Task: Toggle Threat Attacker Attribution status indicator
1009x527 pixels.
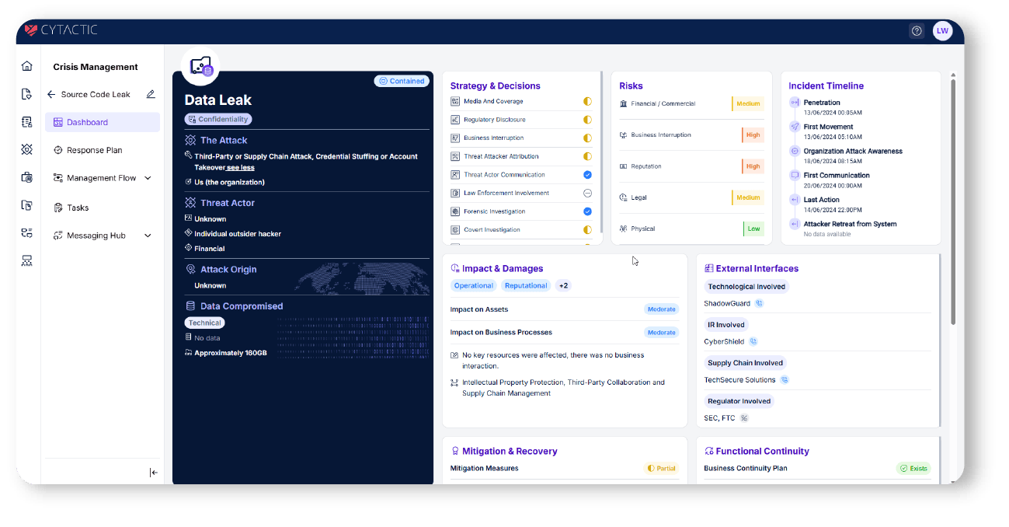Action: click(x=587, y=156)
